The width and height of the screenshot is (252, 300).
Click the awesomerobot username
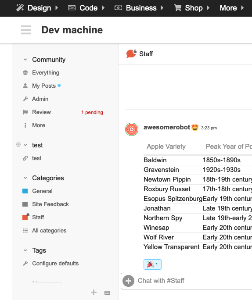point(167,127)
